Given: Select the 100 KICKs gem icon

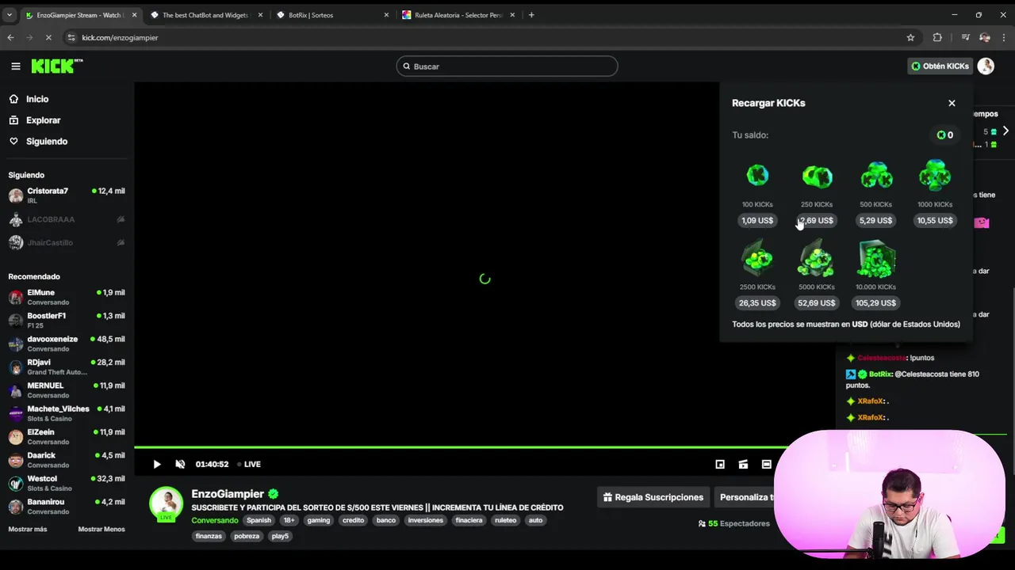Looking at the screenshot, I should pos(757,175).
